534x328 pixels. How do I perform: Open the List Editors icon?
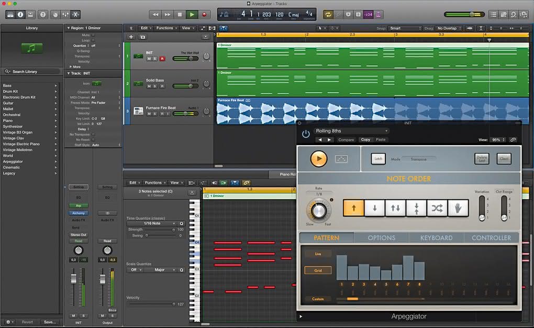tap(493, 15)
